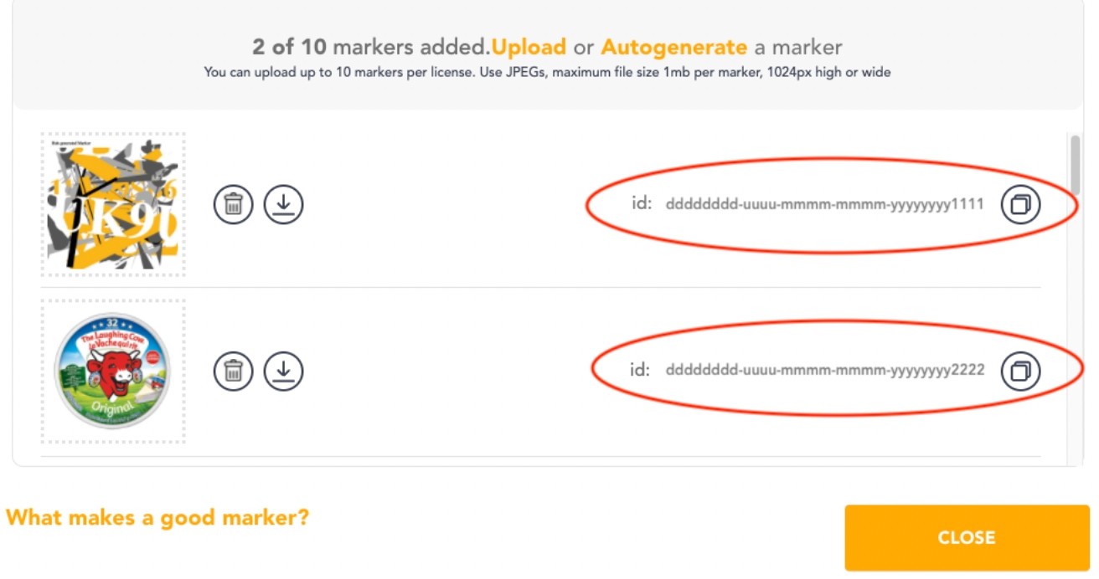This screenshot has width=1099, height=579.
Task: Delete the Laughing Cow marker
Action: pos(234,371)
